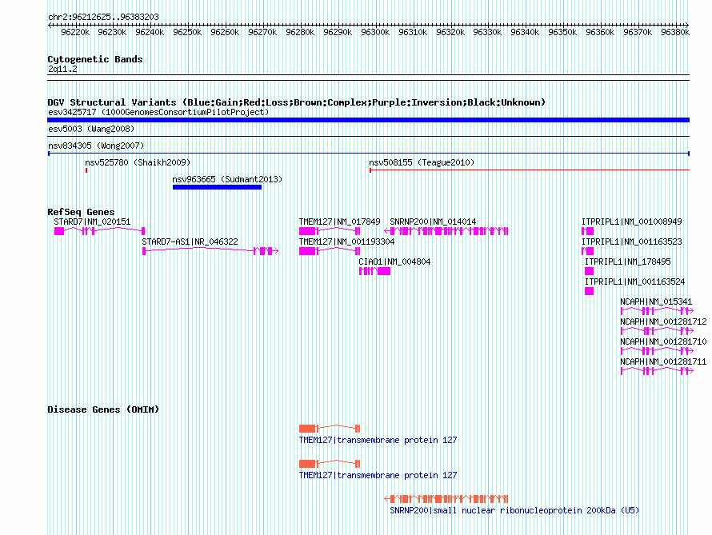Image resolution: width=712 pixels, height=535 pixels.
Task: Click the STARD7-AS1 transcript glyph
Action: tap(210, 251)
